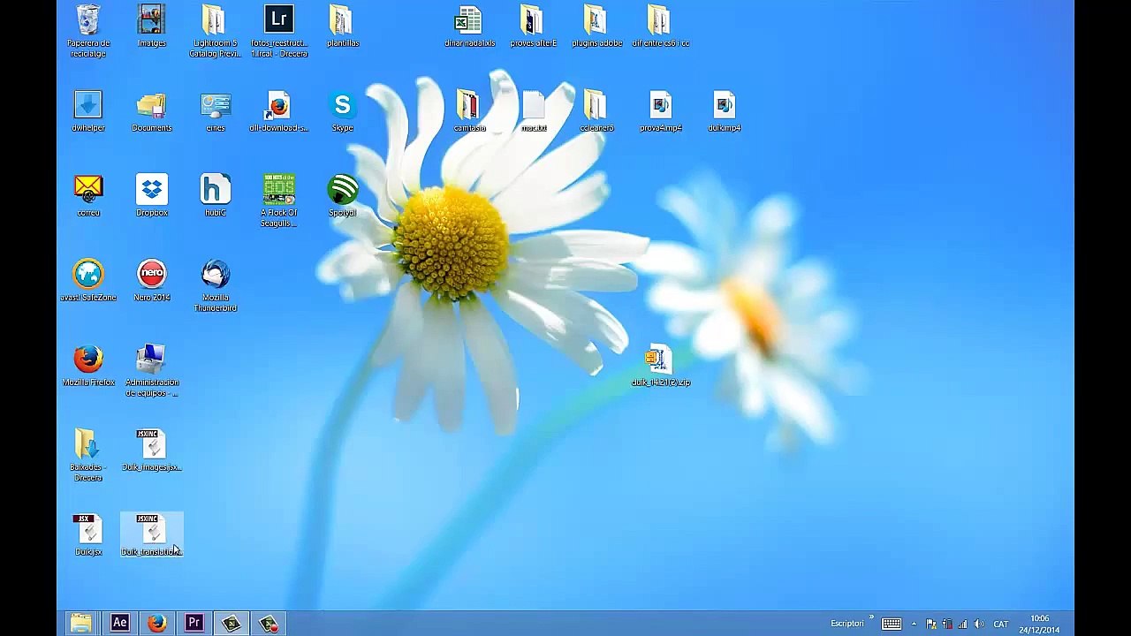Select the plugins adobe folder
Image resolution: width=1131 pixels, height=636 pixels.
[x=596, y=26]
